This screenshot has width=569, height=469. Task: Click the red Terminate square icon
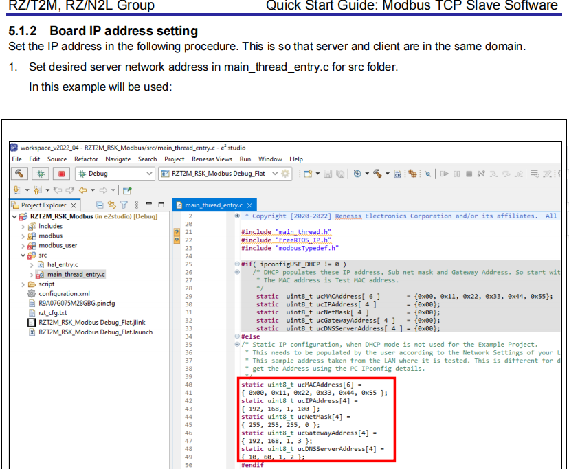pyautogui.click(x=62, y=172)
